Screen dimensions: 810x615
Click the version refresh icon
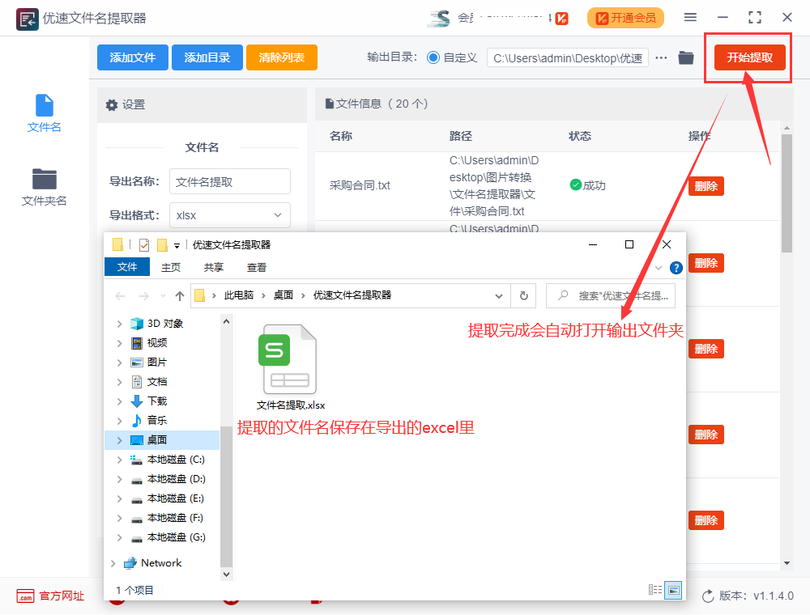click(708, 596)
